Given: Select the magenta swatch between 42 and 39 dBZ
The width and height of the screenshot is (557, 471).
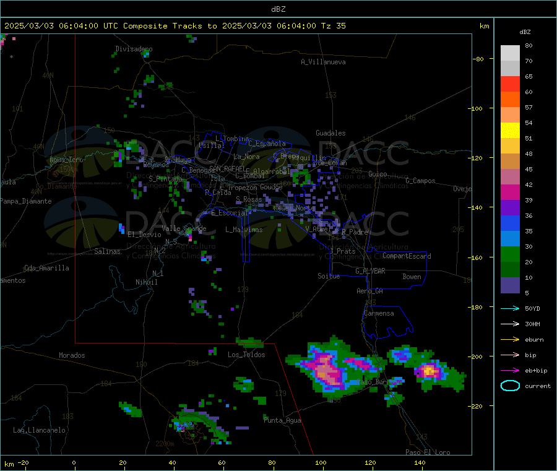Looking at the screenshot, I should coord(510,192).
